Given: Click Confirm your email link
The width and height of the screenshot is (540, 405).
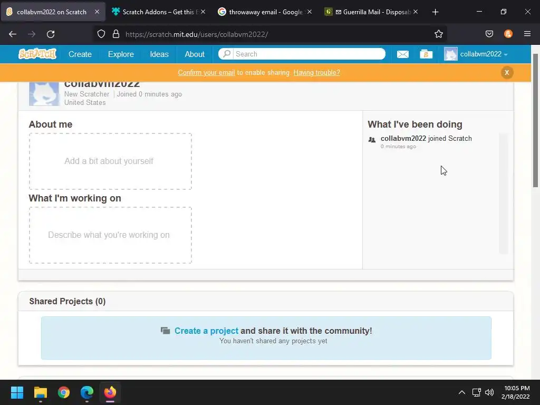Looking at the screenshot, I should (206, 73).
